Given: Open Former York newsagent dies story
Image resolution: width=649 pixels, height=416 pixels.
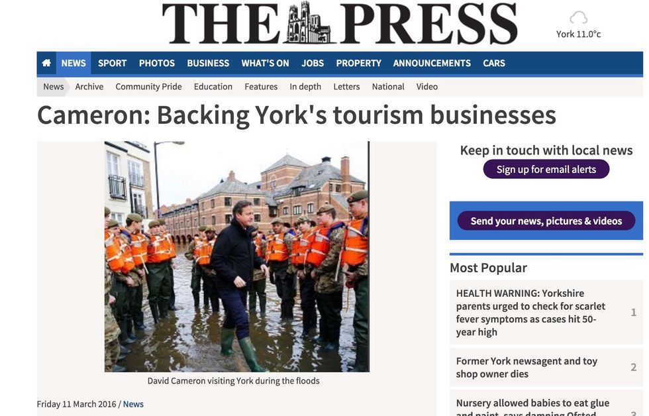Looking at the screenshot, I should pos(526,367).
